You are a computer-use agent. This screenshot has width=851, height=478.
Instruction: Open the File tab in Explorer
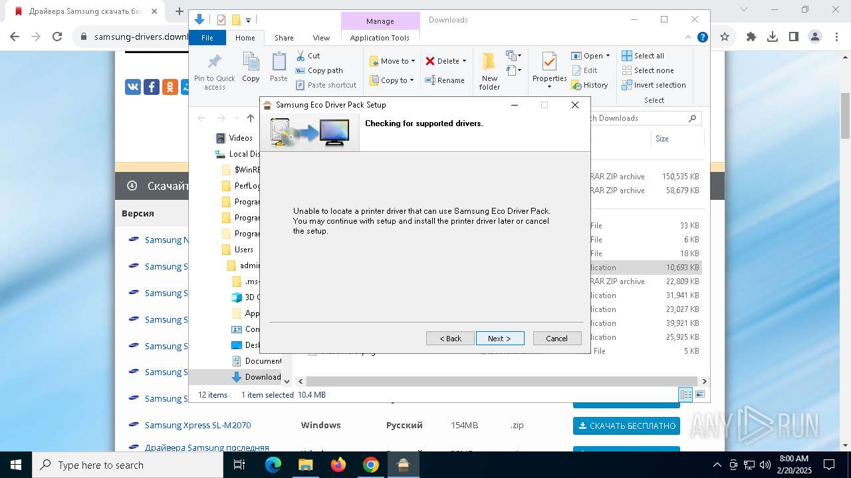point(207,38)
